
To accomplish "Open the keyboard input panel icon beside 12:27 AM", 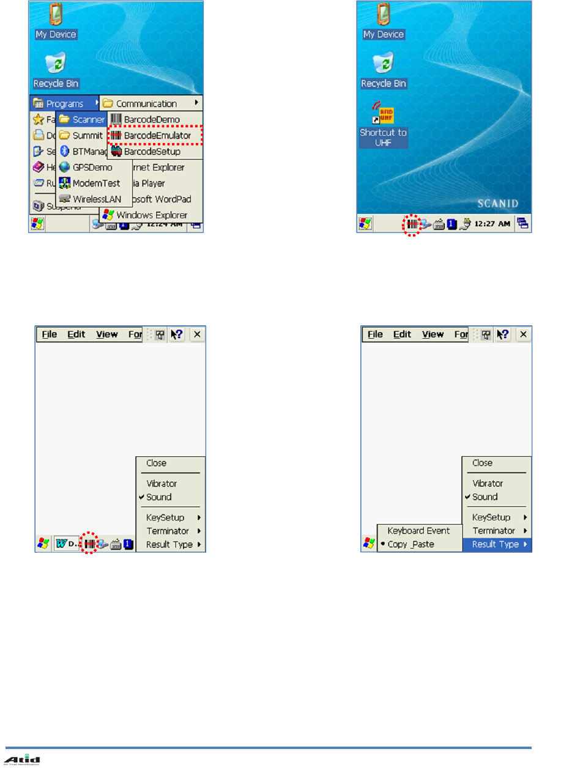I will pyautogui.click(x=439, y=224).
